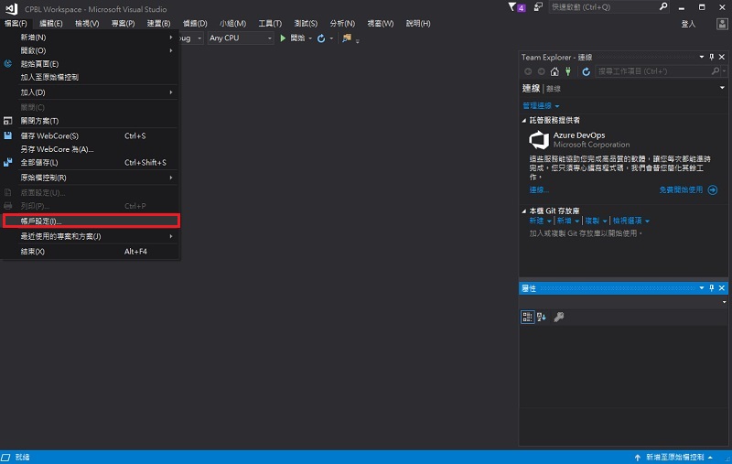Click 儲存 WebCore save menu entry
The height and width of the screenshot is (464, 732).
90,135
